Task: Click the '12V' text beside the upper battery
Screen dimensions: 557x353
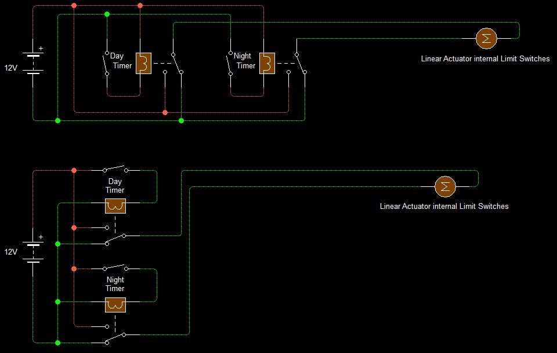Action: coord(12,68)
